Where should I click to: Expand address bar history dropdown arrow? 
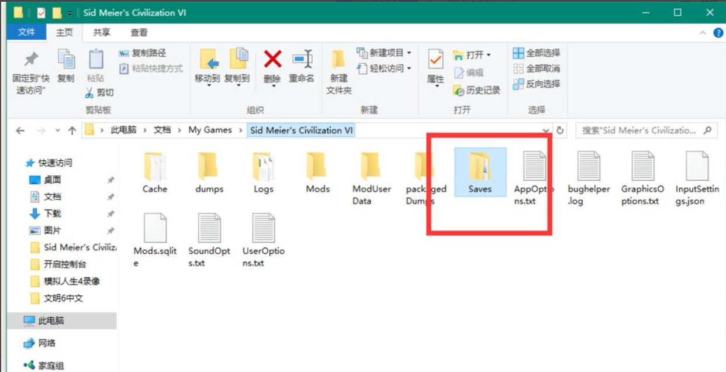(546, 130)
